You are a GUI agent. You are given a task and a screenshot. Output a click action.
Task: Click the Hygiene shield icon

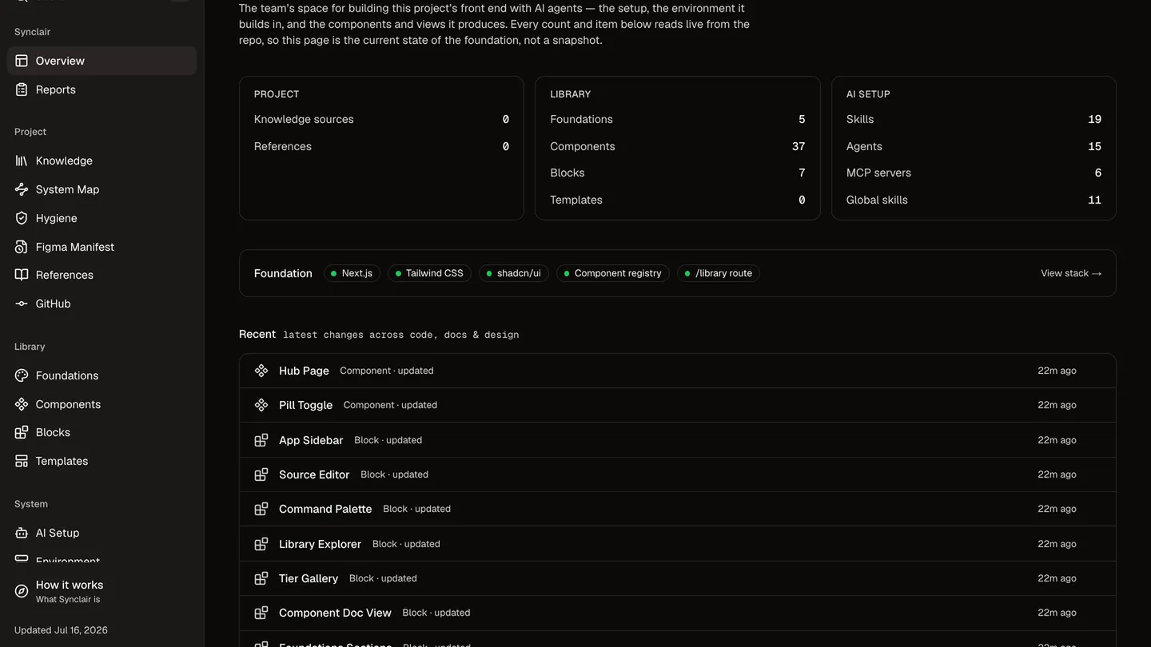point(22,218)
